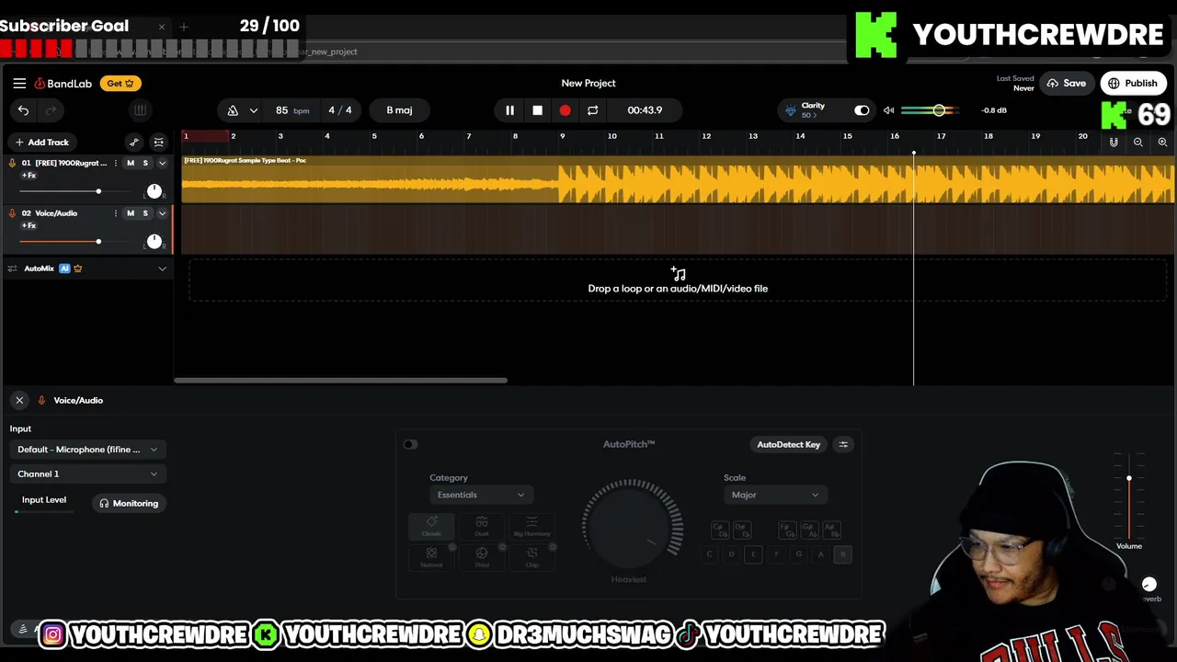The width and height of the screenshot is (1177, 662).
Task: Select the Third AutoPitch preset
Action: click(x=482, y=556)
